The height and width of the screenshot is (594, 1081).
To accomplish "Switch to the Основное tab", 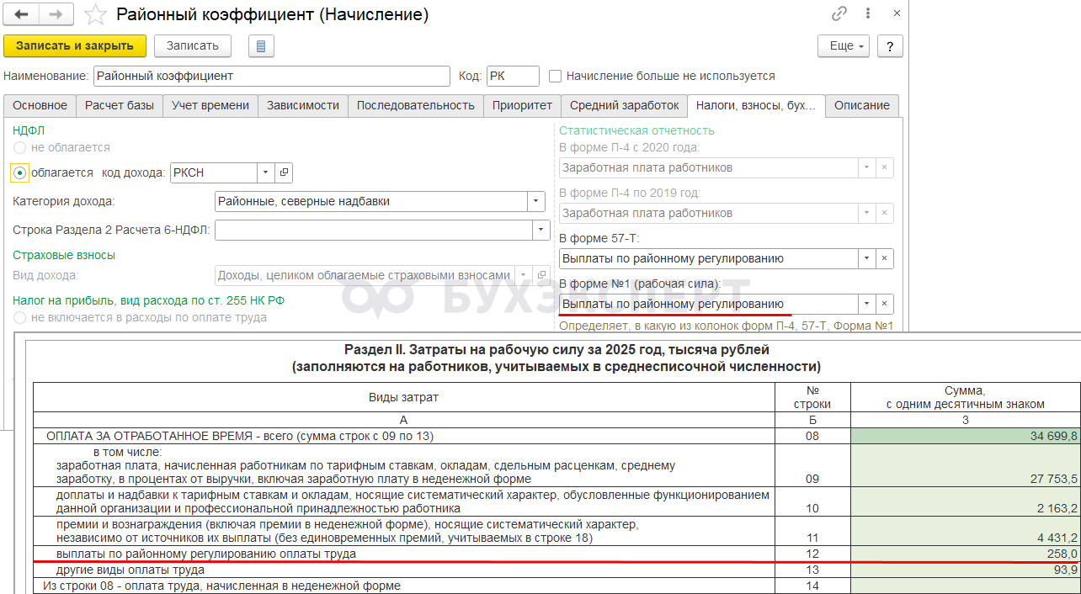I will (x=40, y=105).
